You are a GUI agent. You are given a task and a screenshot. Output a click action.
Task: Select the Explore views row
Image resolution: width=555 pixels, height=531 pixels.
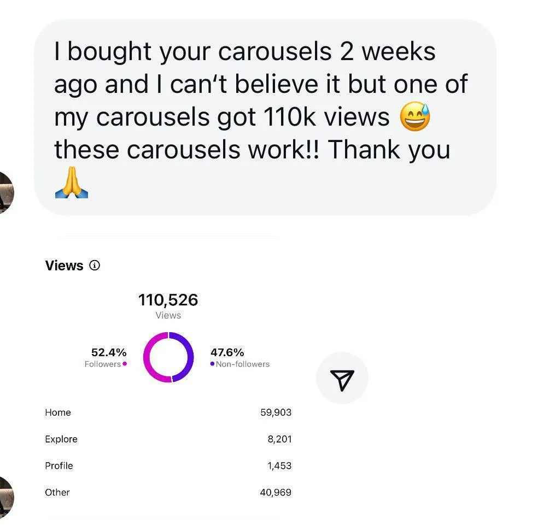(168, 439)
